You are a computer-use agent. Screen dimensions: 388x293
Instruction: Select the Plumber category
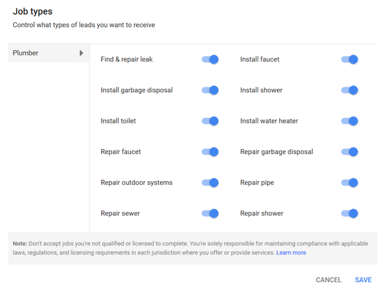coord(27,53)
